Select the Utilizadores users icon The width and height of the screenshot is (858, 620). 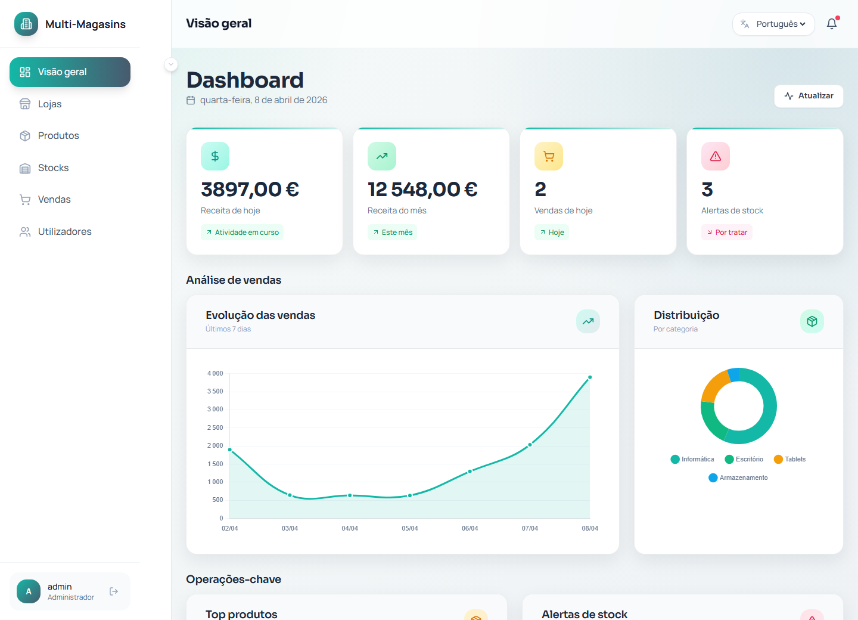click(25, 231)
